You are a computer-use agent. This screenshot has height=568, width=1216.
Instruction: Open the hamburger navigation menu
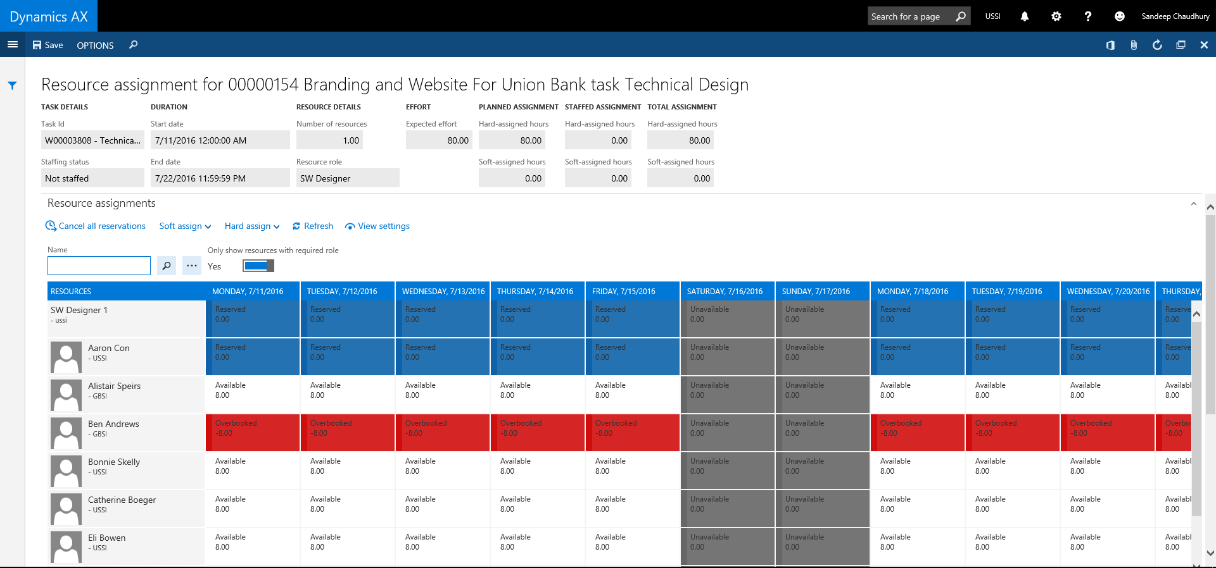[x=12, y=44]
